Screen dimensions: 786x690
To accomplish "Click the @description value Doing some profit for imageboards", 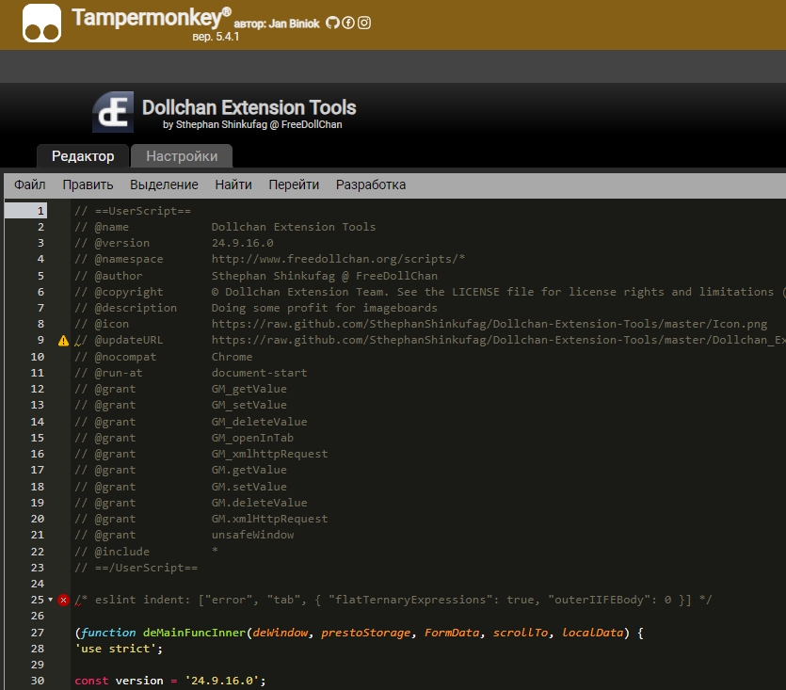I will (325, 308).
